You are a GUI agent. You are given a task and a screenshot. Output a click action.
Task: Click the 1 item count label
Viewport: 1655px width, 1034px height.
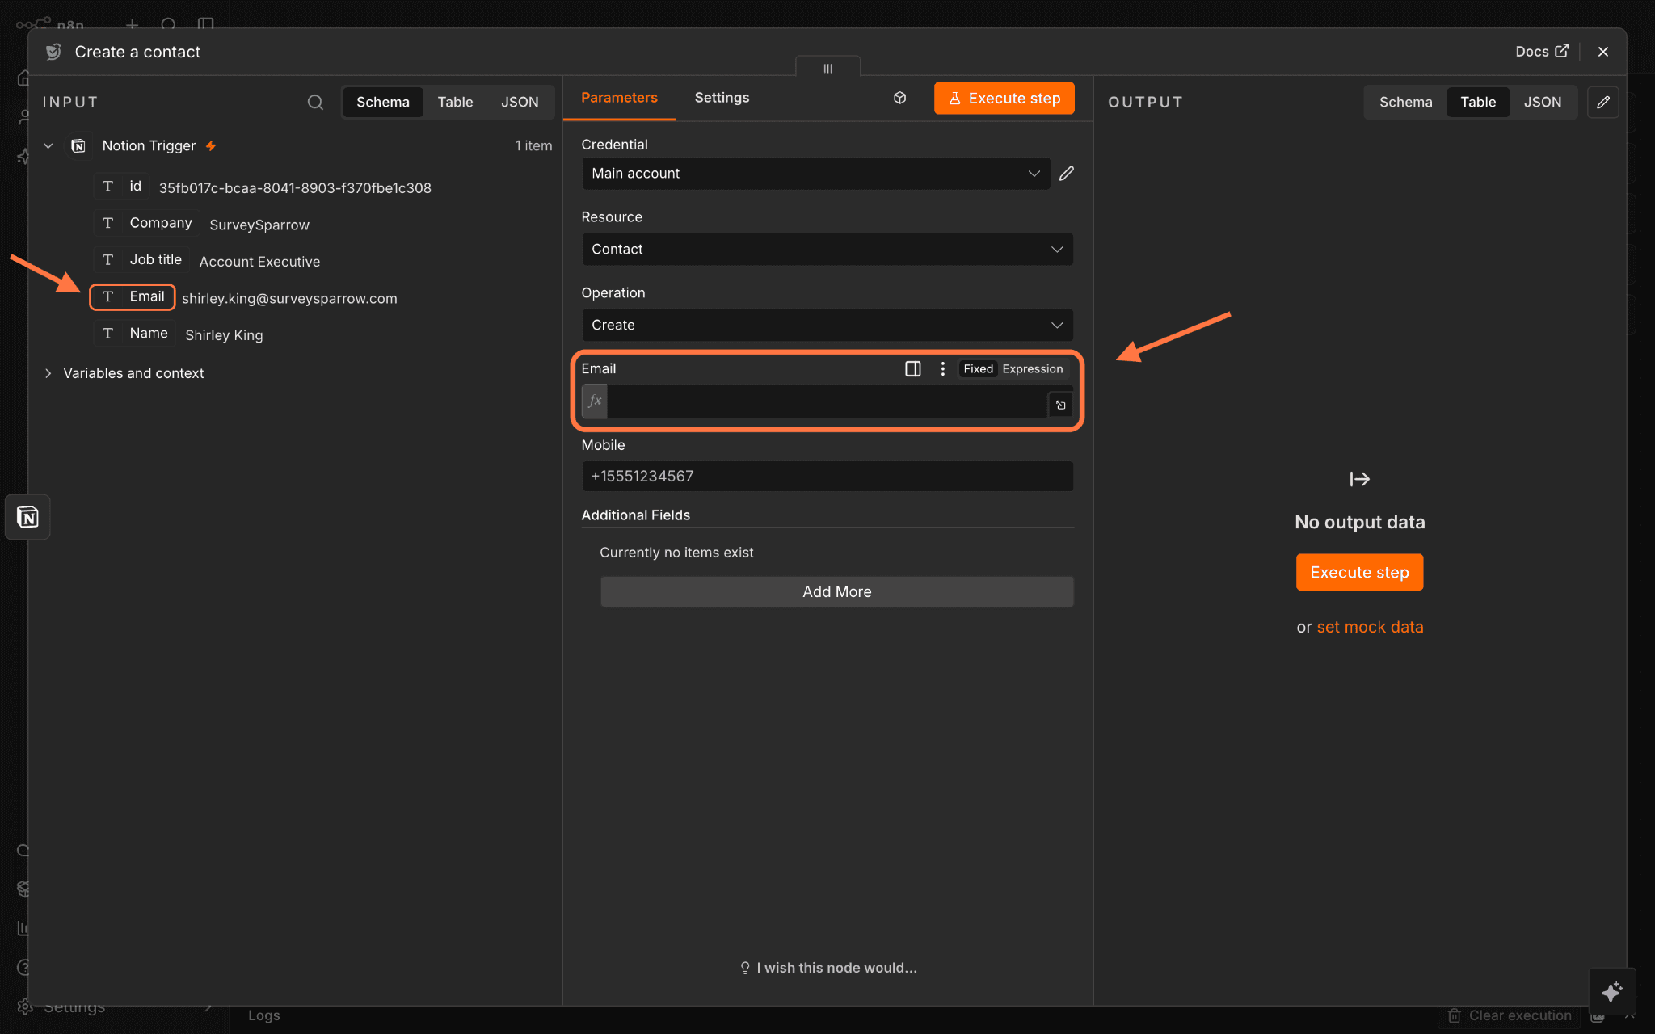click(x=533, y=146)
